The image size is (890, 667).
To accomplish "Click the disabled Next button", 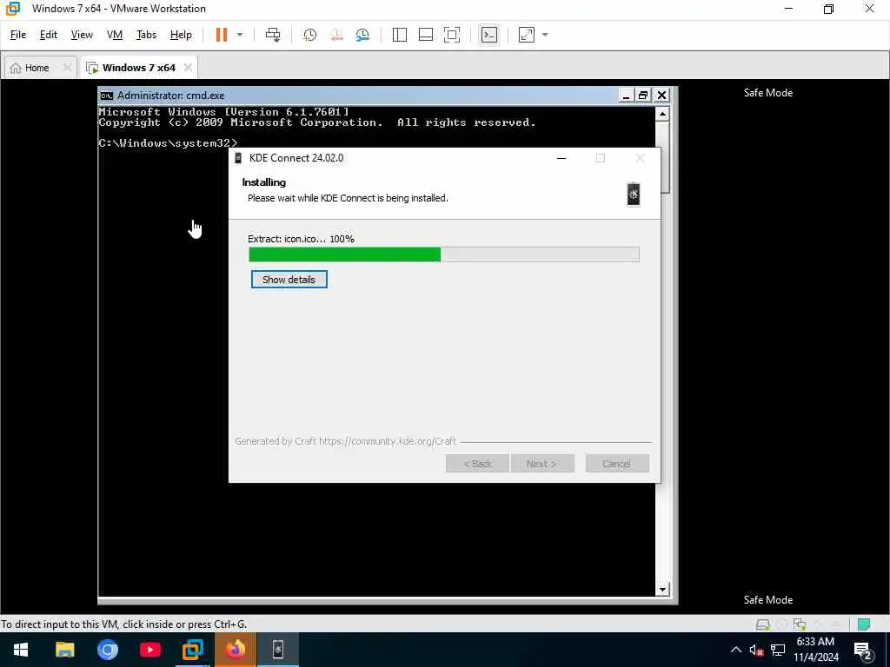I will [x=542, y=464].
